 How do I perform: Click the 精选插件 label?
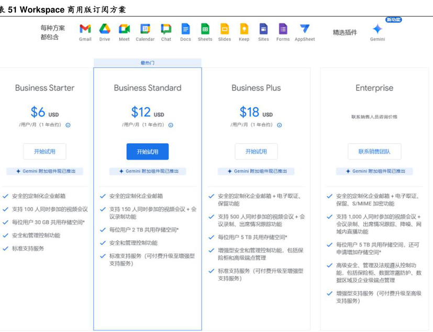(x=345, y=32)
